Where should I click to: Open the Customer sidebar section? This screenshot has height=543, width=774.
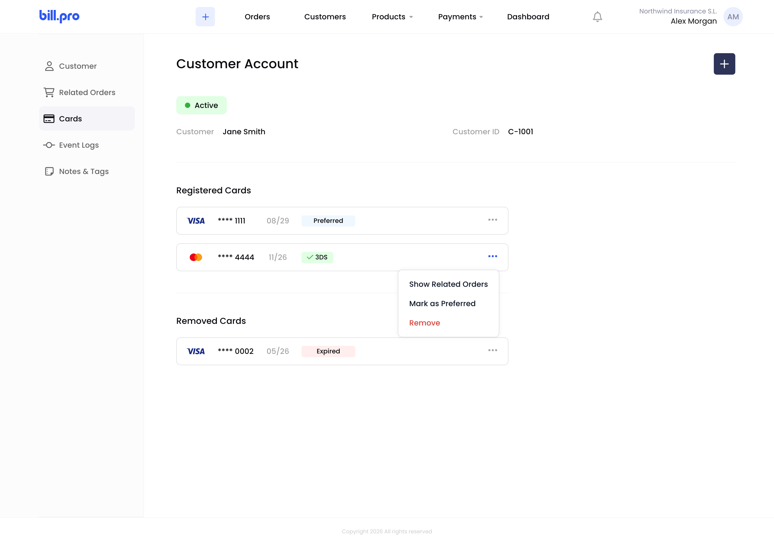(x=87, y=66)
